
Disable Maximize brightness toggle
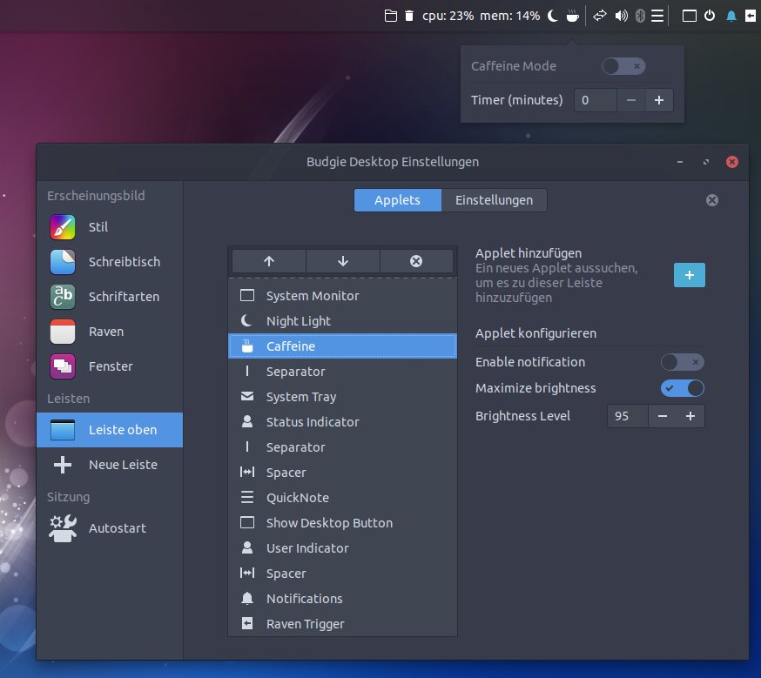pos(682,388)
